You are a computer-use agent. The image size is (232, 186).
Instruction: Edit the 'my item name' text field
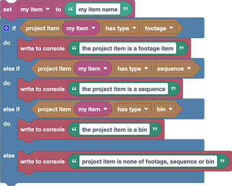98,9
